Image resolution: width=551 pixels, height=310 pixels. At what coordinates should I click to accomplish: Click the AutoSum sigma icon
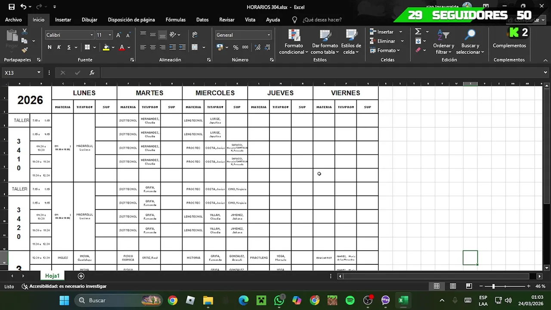click(x=418, y=32)
